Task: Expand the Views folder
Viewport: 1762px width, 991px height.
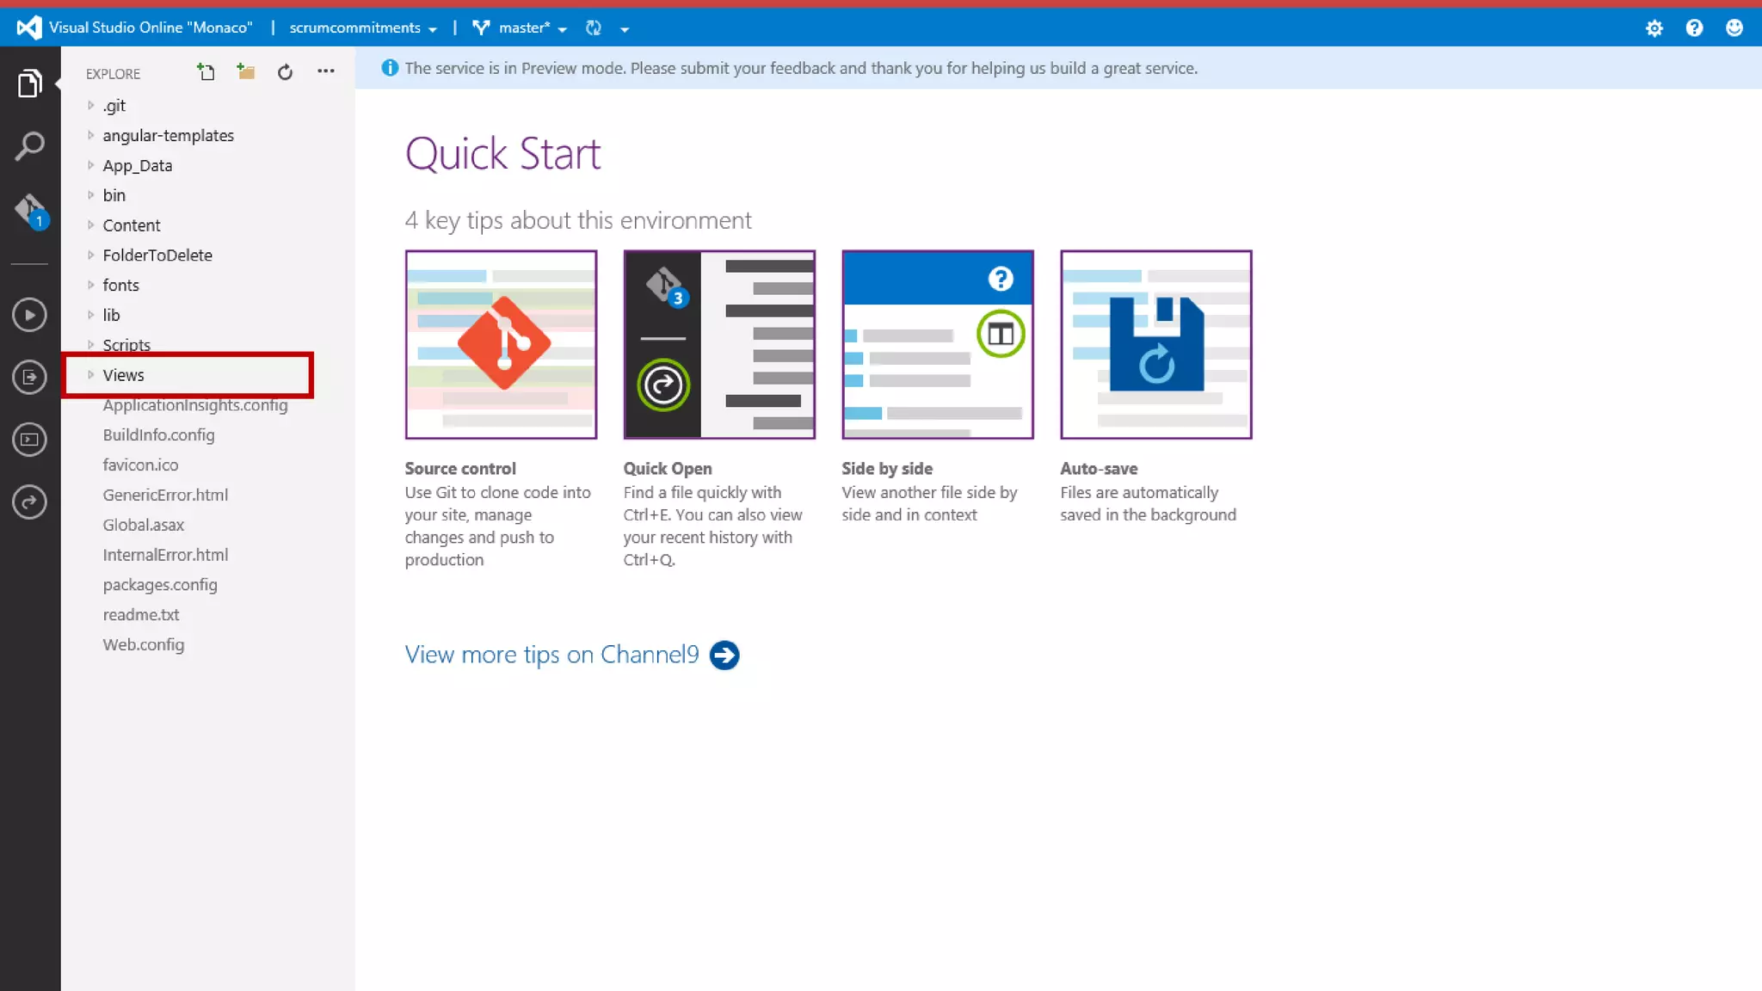Action: pos(123,375)
